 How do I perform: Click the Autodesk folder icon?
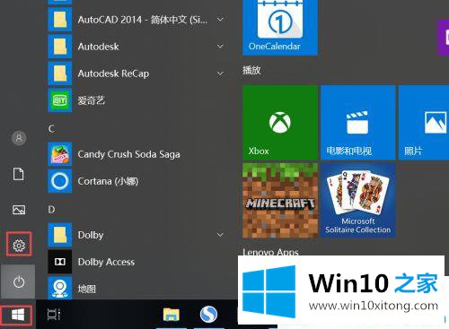pos(60,47)
